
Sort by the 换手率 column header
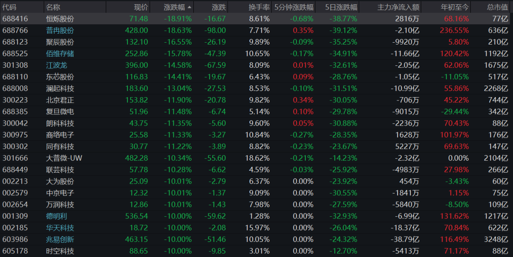(259, 7)
